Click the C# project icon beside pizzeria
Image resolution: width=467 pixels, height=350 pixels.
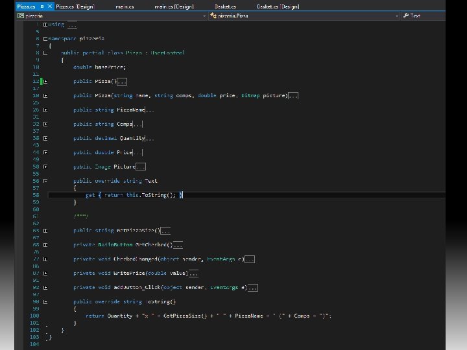[20, 16]
